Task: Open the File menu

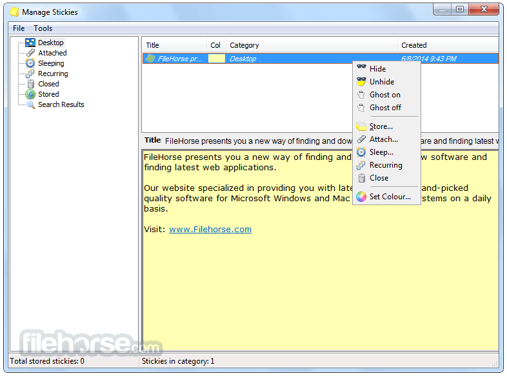Action: pyautogui.click(x=19, y=28)
